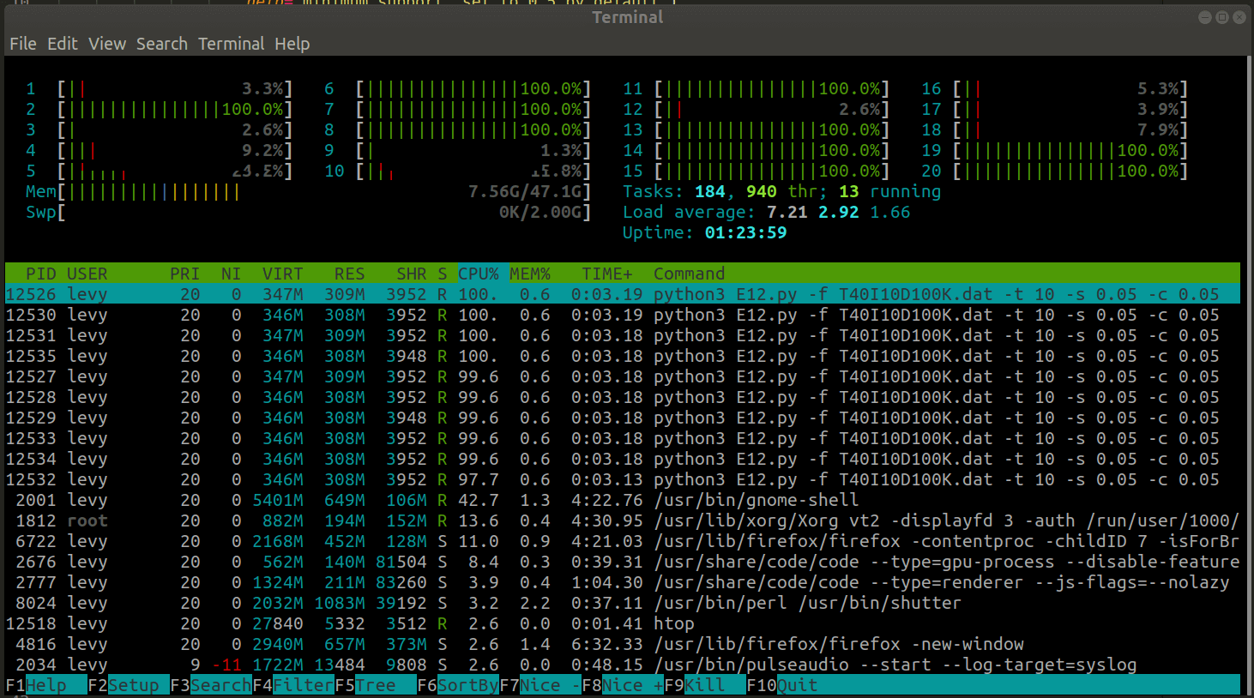Click F2 Setup in htop footer
This screenshot has width=1254, height=698.
click(x=129, y=685)
